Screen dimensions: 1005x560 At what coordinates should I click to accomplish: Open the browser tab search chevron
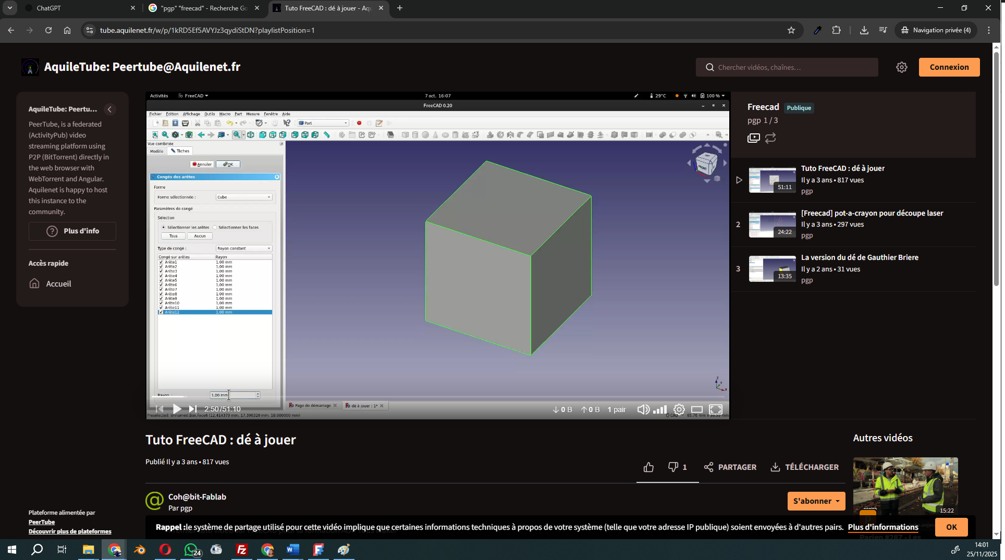[x=9, y=8]
